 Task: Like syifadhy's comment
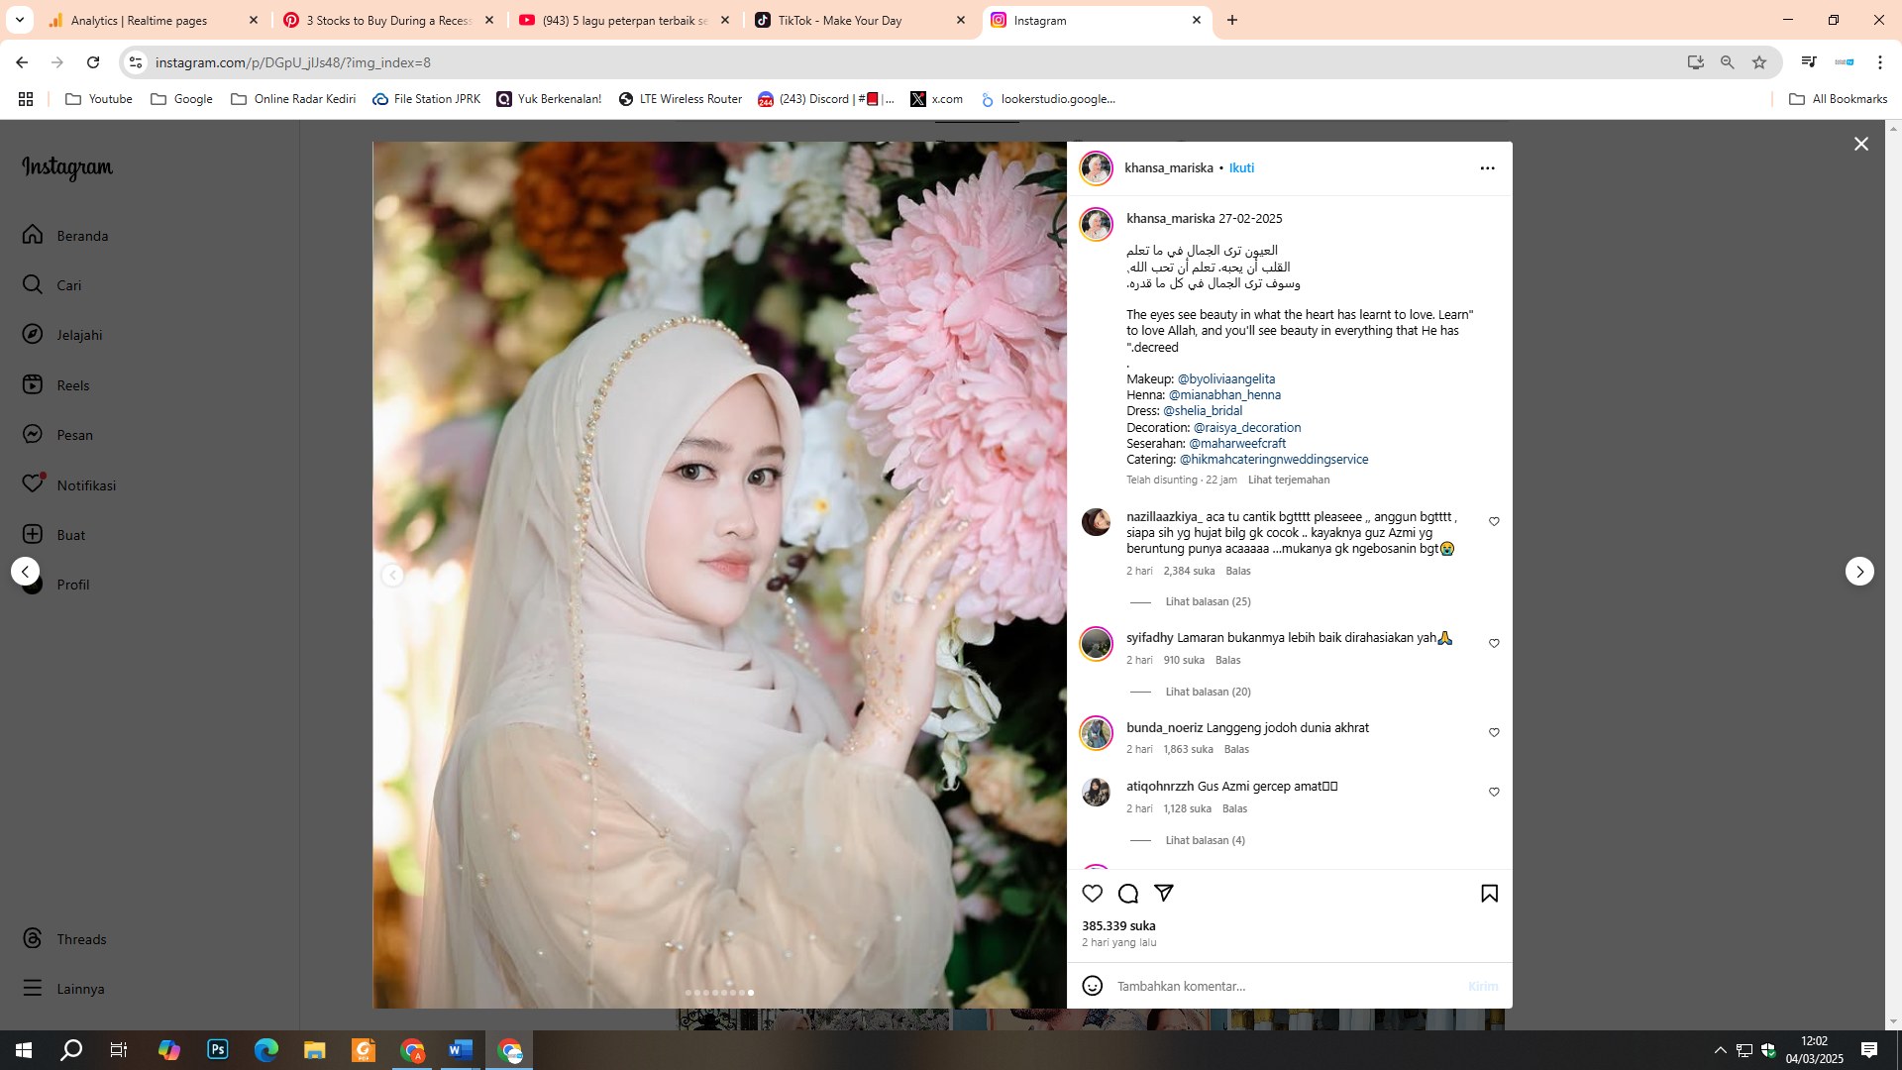tap(1494, 642)
